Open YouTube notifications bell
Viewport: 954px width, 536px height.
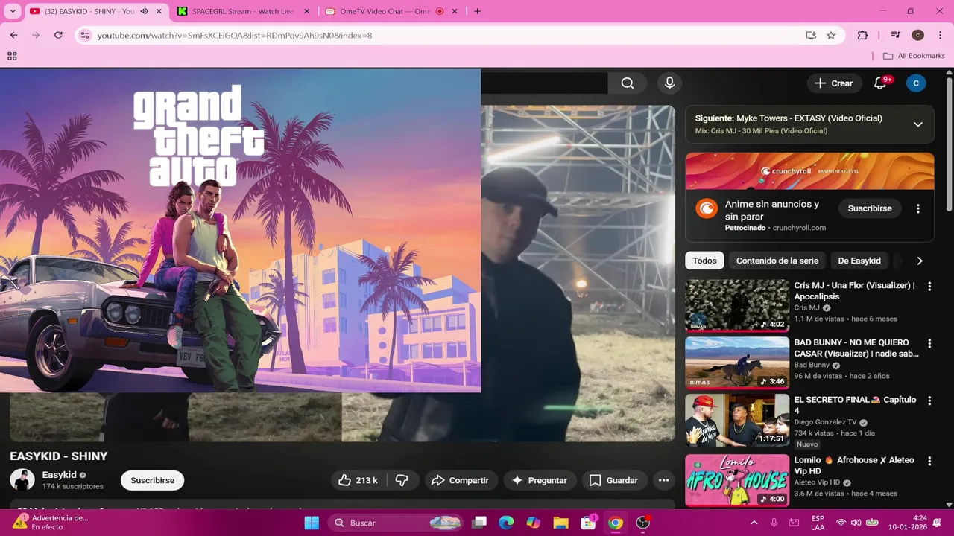pos(880,83)
